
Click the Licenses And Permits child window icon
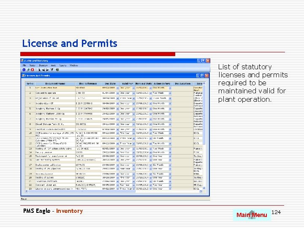tap(23, 76)
